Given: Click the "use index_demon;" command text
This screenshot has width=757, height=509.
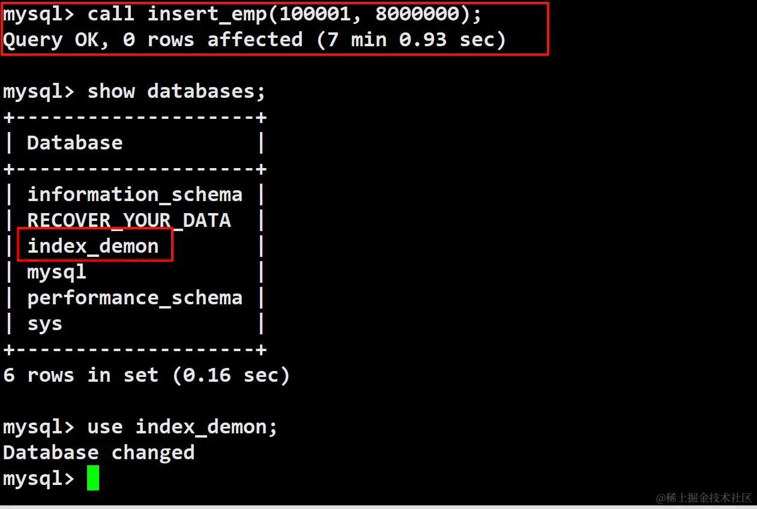Looking at the screenshot, I should pyautogui.click(x=182, y=427).
